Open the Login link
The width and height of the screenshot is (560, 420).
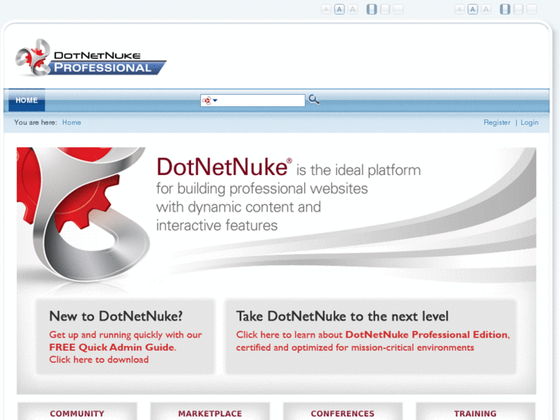pyautogui.click(x=529, y=123)
